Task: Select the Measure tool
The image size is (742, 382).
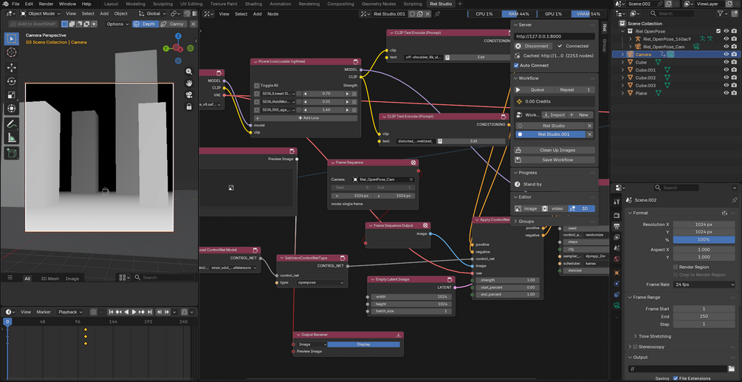Action: coord(12,137)
